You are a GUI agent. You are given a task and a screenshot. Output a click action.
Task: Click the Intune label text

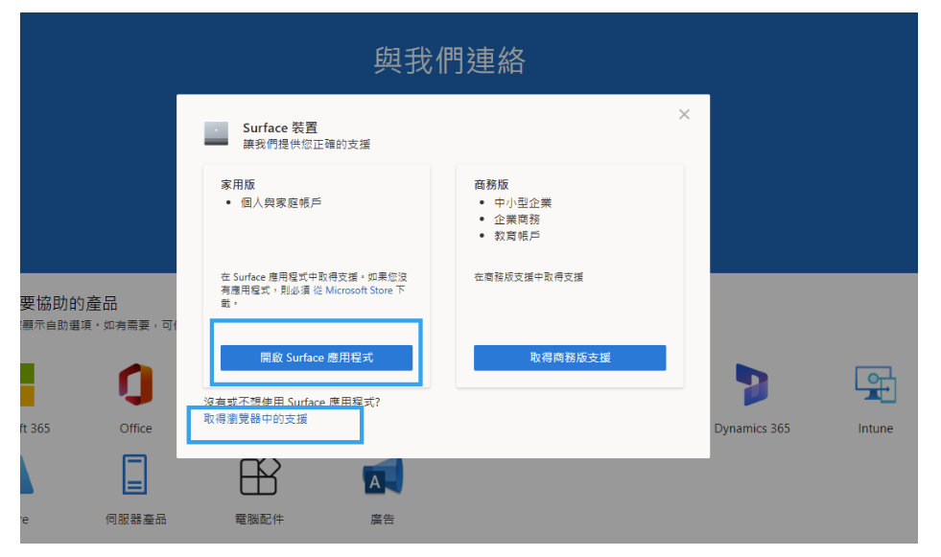point(875,429)
